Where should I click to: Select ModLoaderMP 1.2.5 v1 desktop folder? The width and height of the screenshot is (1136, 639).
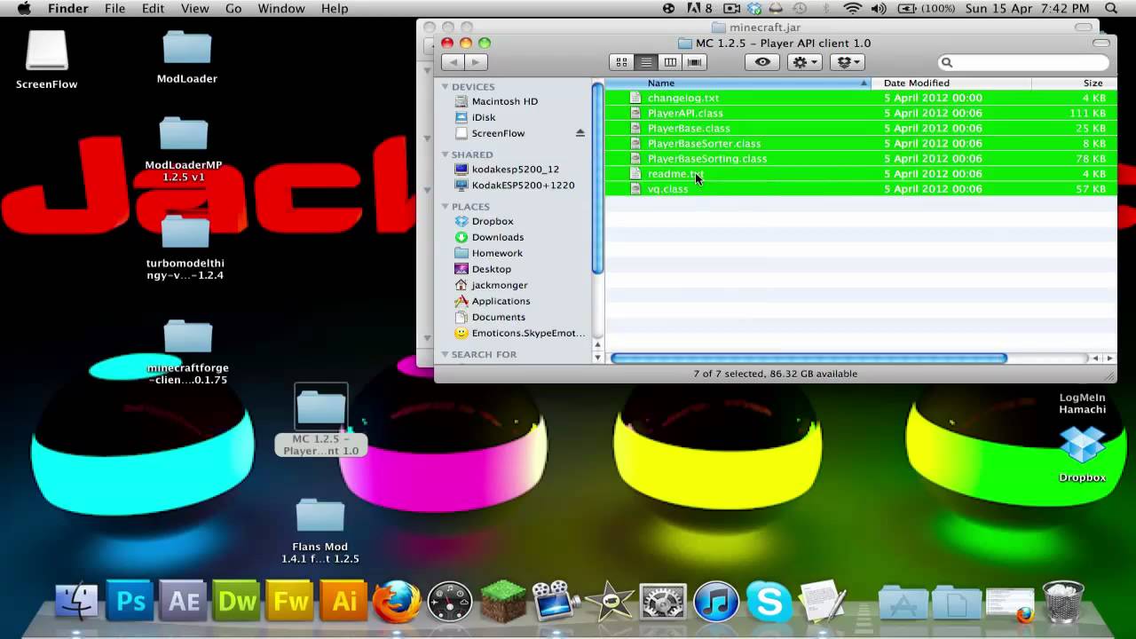(x=184, y=149)
